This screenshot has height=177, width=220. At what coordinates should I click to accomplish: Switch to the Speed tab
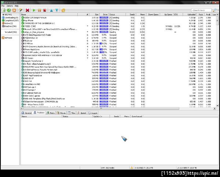click(x=81, y=113)
